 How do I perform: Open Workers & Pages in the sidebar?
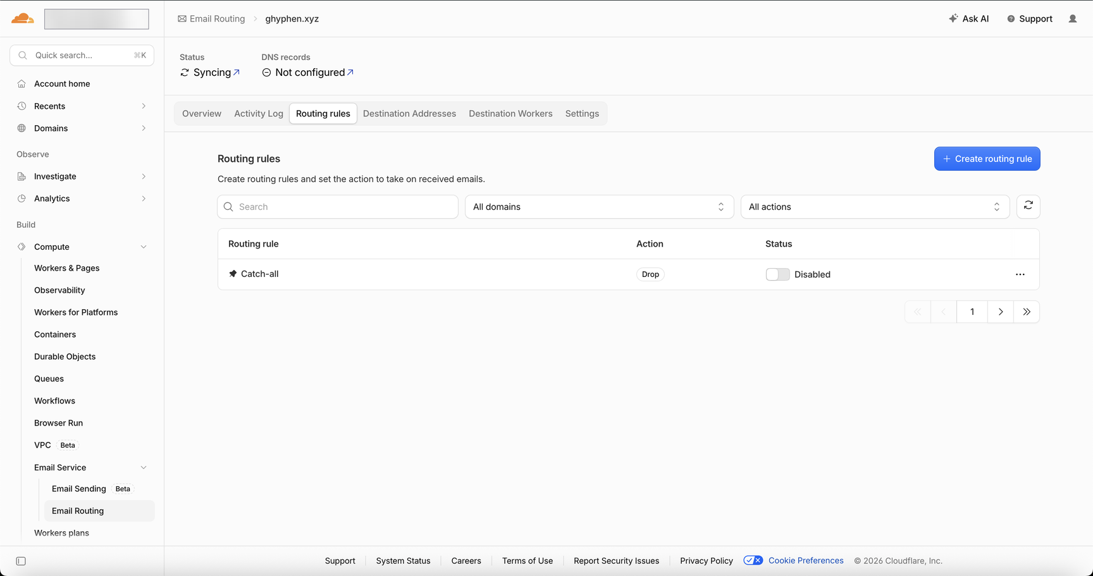67,268
